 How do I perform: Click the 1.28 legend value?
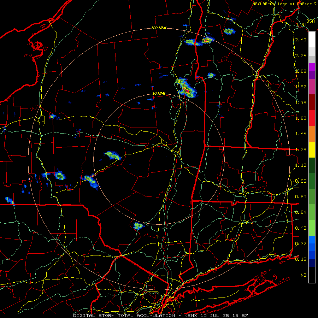coord(301,150)
